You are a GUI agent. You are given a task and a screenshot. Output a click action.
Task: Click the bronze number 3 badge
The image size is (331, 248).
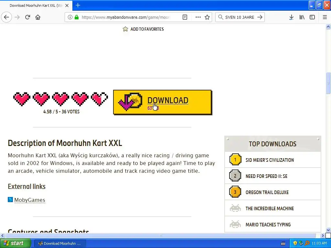point(235,192)
